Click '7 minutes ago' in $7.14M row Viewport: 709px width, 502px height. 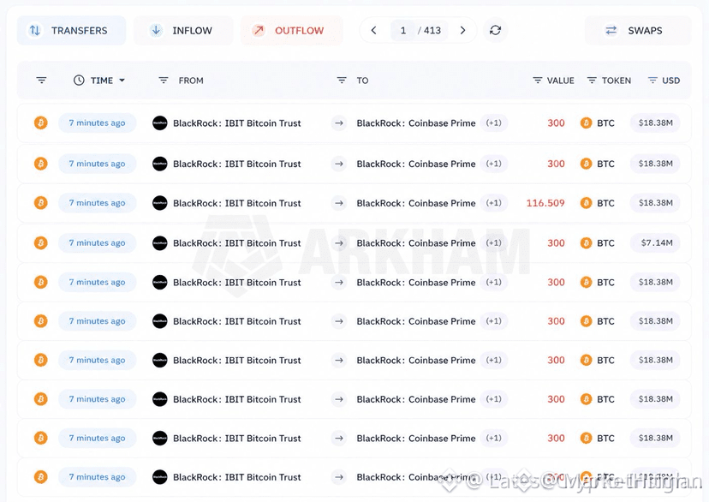(x=98, y=242)
